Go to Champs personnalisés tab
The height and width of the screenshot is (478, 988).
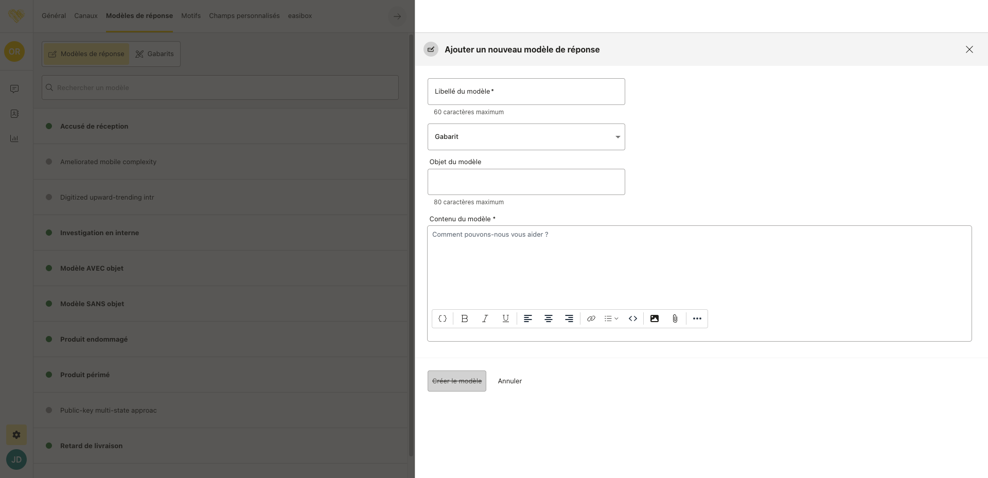tap(244, 16)
